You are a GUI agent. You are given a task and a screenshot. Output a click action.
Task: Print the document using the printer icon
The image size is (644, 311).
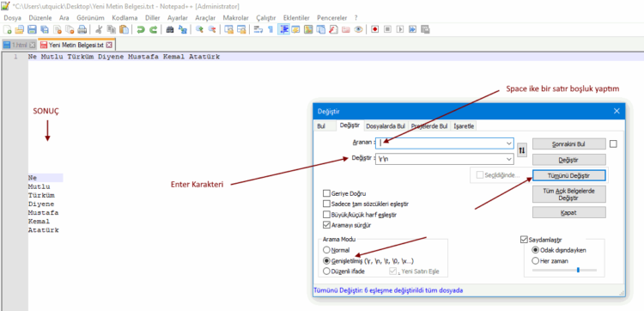pos(82,29)
